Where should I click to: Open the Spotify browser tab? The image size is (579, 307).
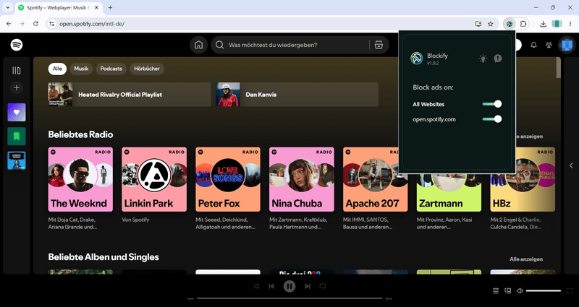click(x=59, y=7)
